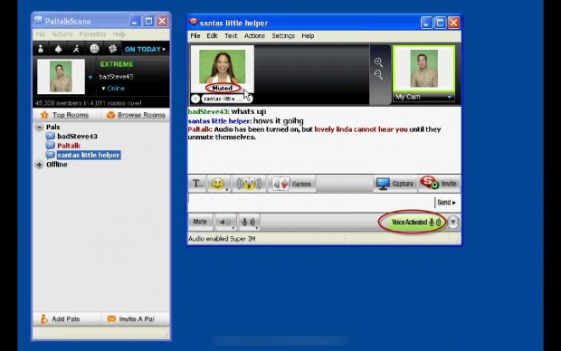
Task: Open Browse Rooms
Action: 137,115
